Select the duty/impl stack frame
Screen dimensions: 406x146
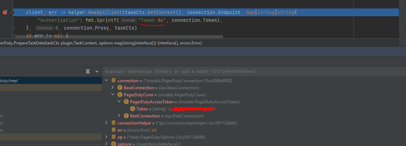coord(51,80)
